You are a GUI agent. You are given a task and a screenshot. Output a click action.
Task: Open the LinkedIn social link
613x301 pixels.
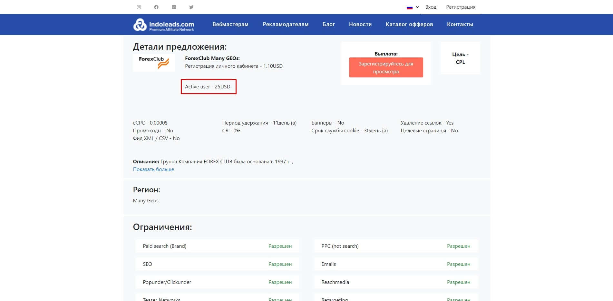[x=174, y=7]
